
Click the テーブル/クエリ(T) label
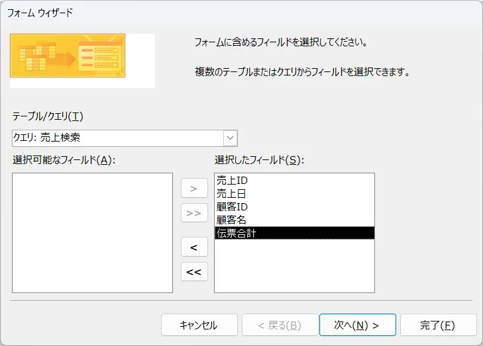(x=48, y=116)
